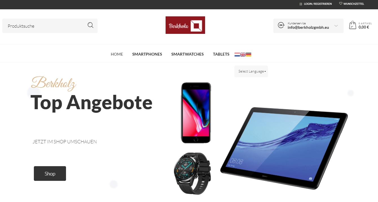Select the UK flag language
This screenshot has width=378, height=202.
[x=243, y=54]
